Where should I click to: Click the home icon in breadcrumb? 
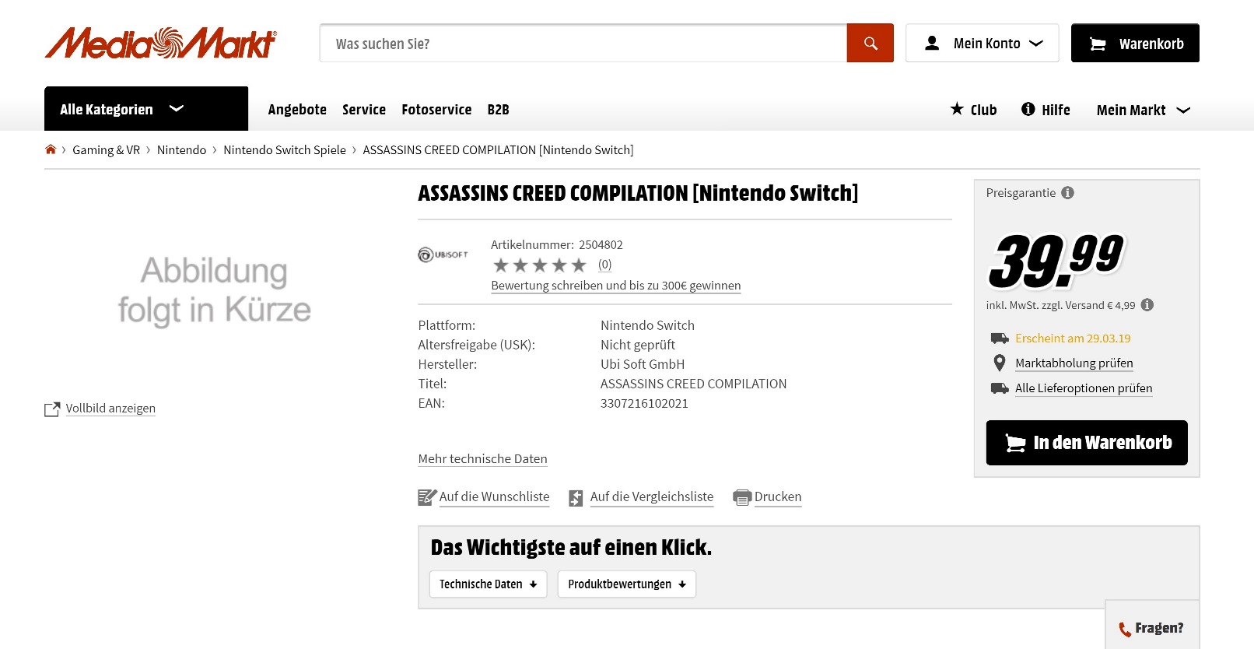coord(51,149)
